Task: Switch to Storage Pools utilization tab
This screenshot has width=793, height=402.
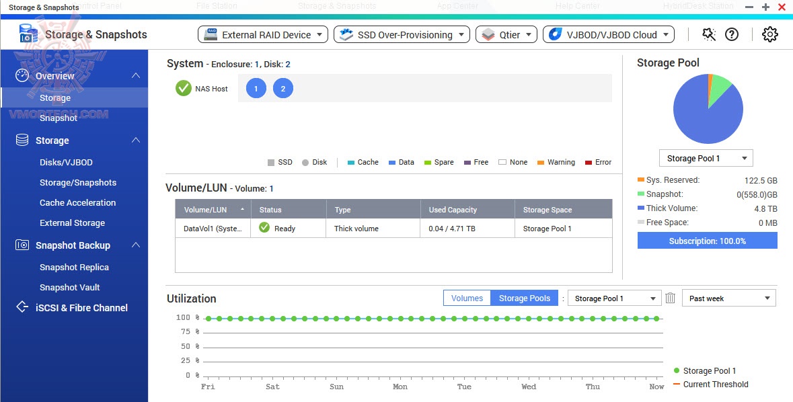Action: point(525,298)
